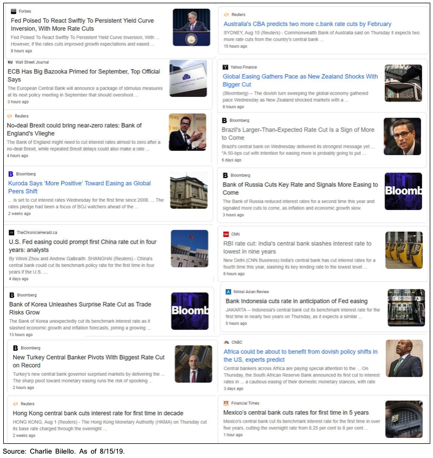
Task: Click the Bloomberg icon above the Brazil story
Action: [x=224, y=120]
